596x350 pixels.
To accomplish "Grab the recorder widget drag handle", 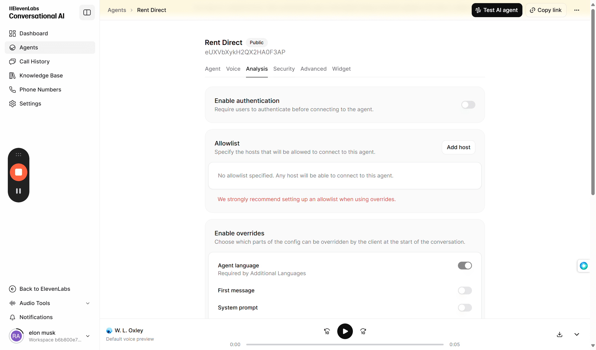I will click(x=18, y=155).
